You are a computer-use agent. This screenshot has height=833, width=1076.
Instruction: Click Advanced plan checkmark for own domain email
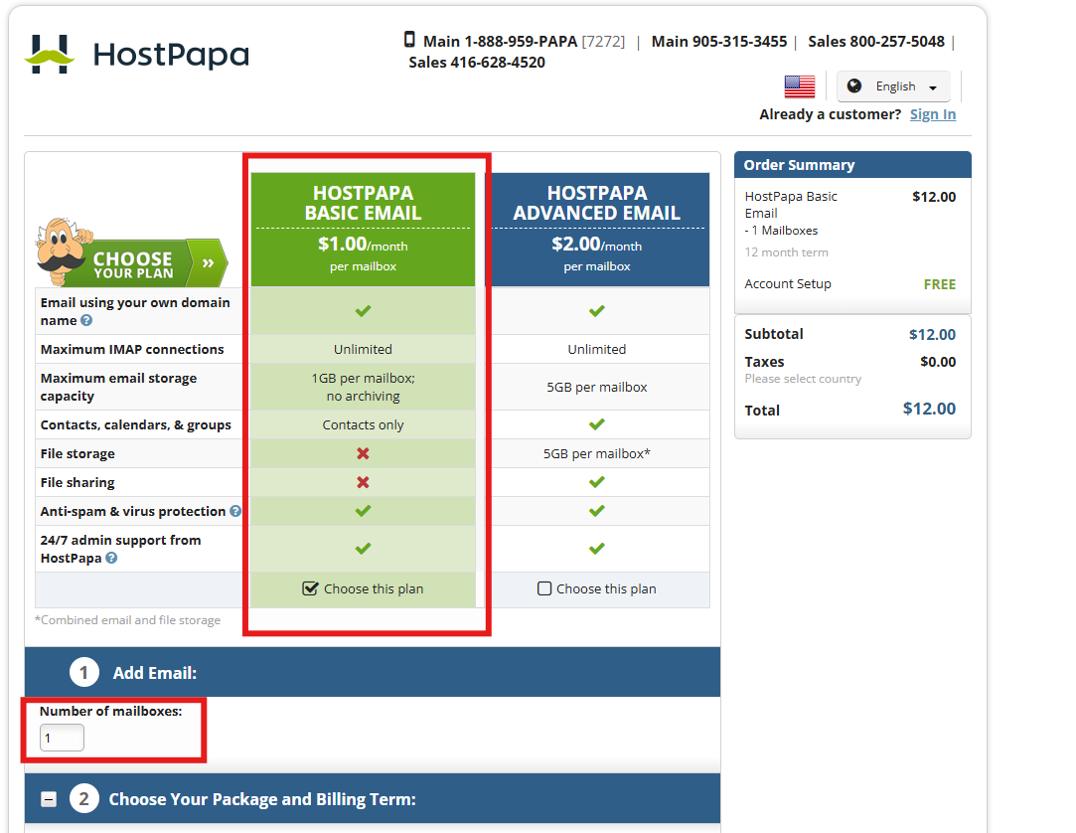pos(597,311)
